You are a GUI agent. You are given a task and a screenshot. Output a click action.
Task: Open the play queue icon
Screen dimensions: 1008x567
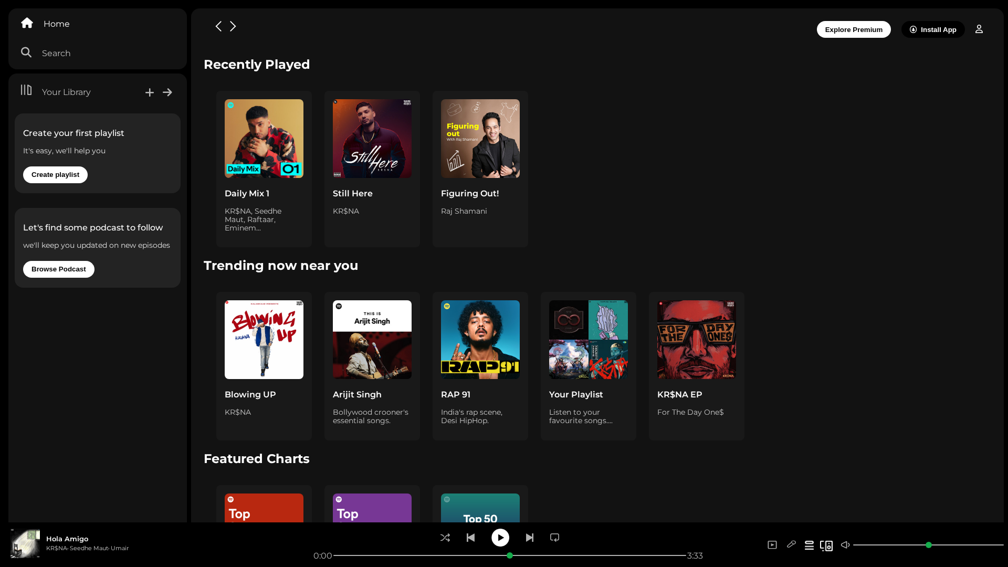[x=810, y=545]
